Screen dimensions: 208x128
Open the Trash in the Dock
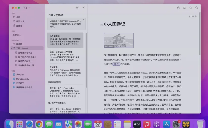pos(200,124)
